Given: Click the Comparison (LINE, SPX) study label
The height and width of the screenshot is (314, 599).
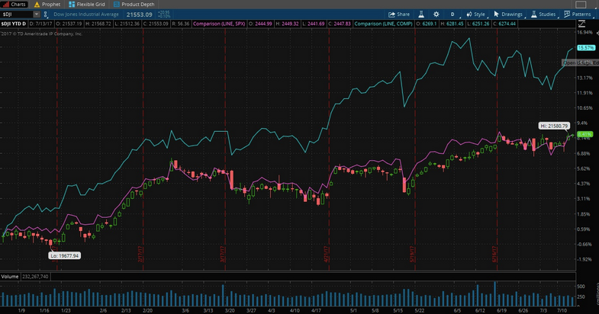Looking at the screenshot, I should [219, 24].
